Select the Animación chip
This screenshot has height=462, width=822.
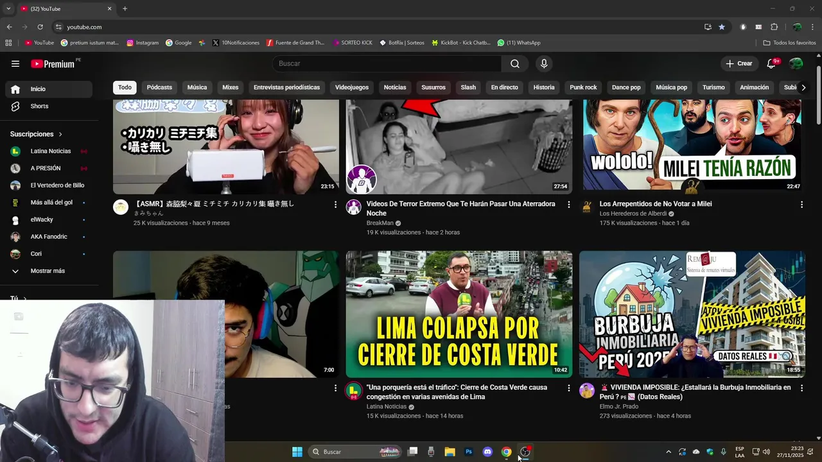click(x=754, y=87)
